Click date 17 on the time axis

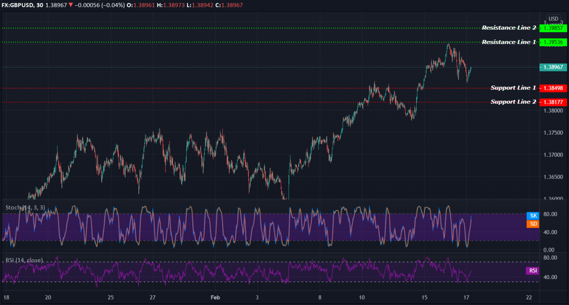click(x=466, y=297)
